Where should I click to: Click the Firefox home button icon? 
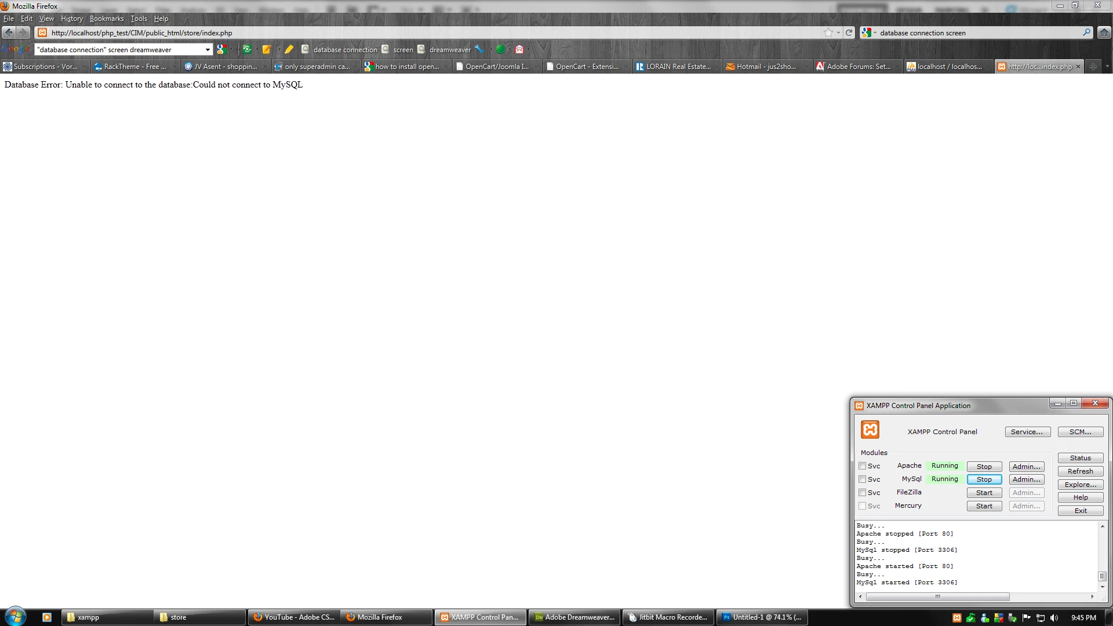pos(1104,33)
